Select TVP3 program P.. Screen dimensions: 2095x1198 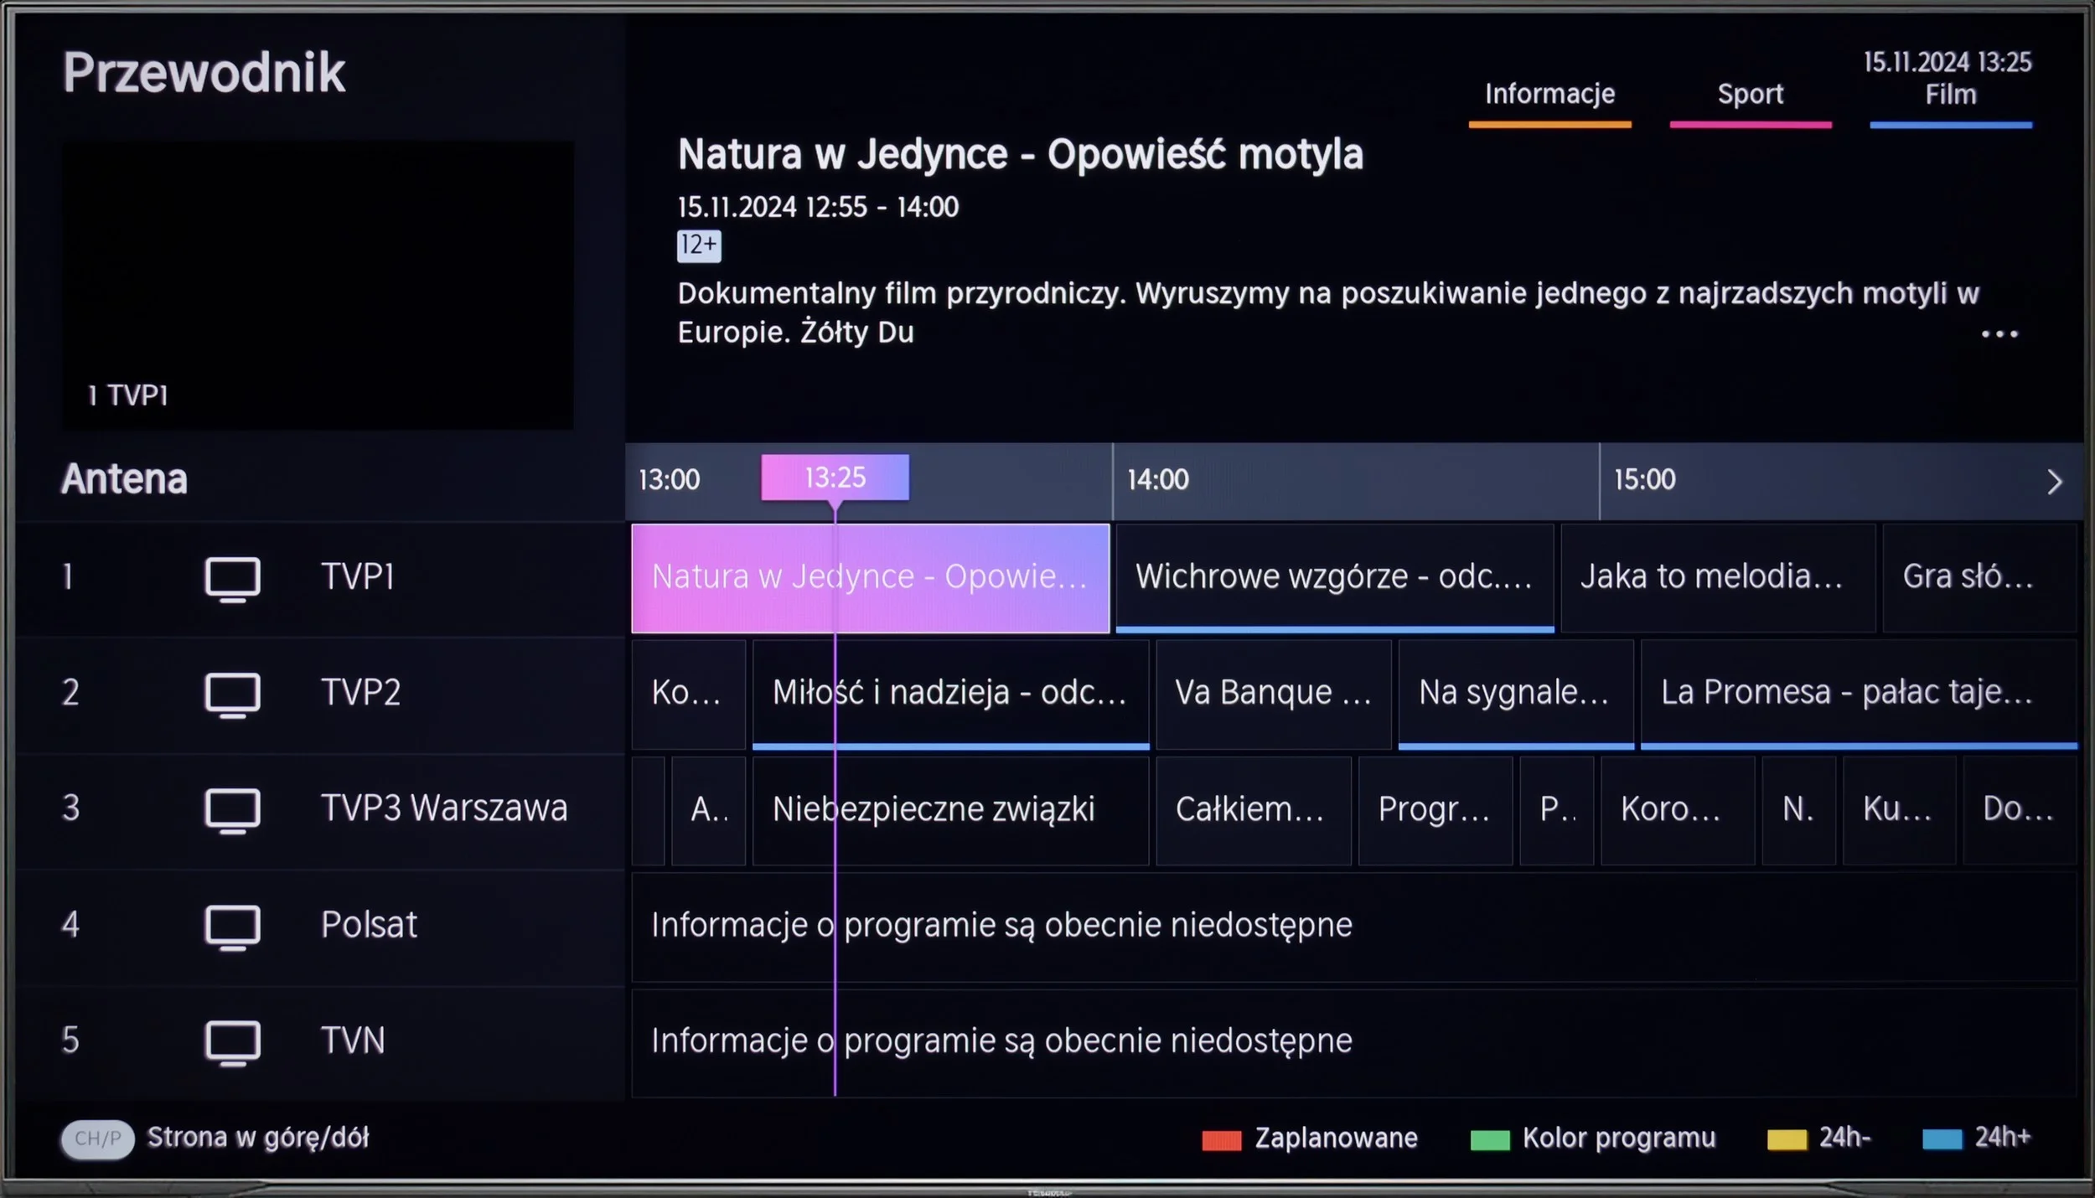click(1557, 810)
